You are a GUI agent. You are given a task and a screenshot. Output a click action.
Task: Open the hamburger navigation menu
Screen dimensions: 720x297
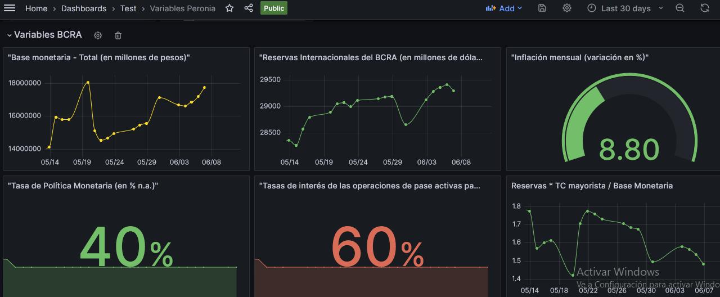point(10,8)
